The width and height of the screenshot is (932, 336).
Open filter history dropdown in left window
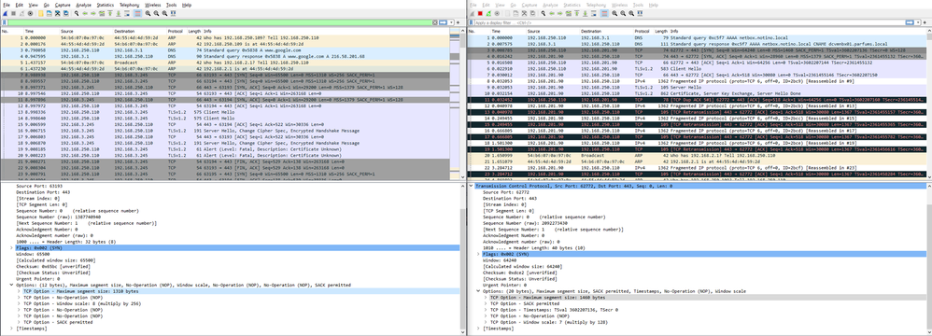tap(450, 22)
